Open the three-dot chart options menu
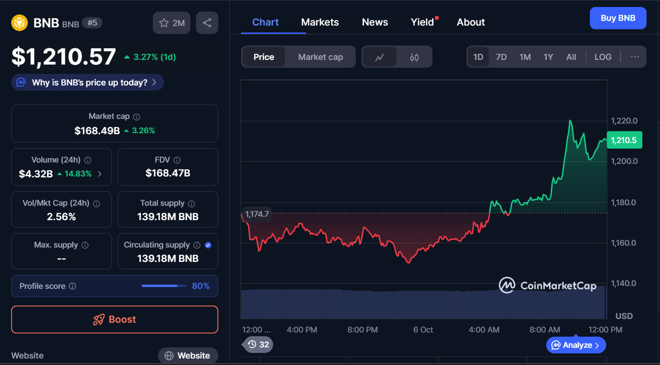 [x=634, y=57]
